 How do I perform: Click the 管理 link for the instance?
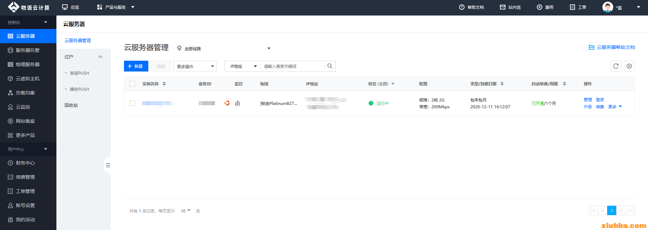[588, 99]
